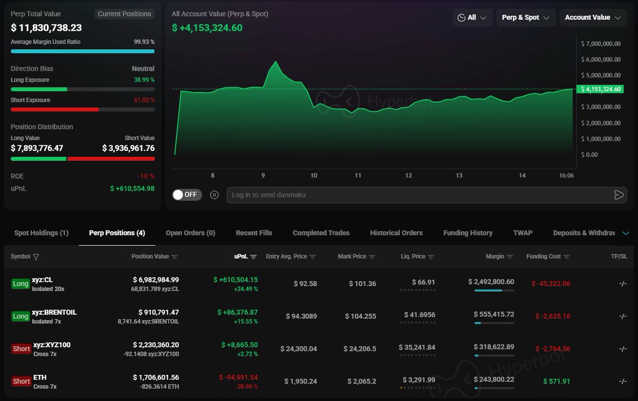The image size is (638, 401).
Task: Click the Margin column sort icon
Action: 510,257
